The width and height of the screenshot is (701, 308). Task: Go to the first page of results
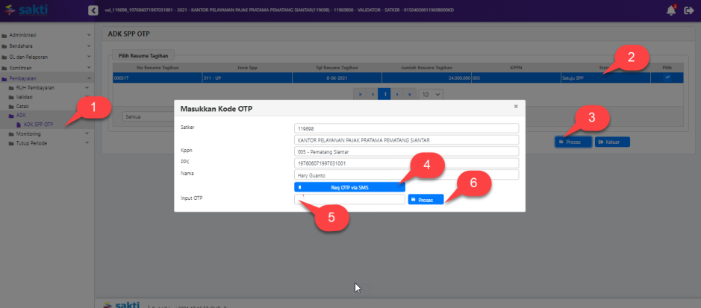pos(360,95)
